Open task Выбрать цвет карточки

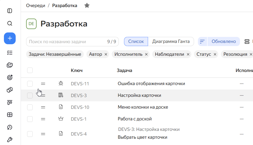pyautogui.click(x=143, y=137)
